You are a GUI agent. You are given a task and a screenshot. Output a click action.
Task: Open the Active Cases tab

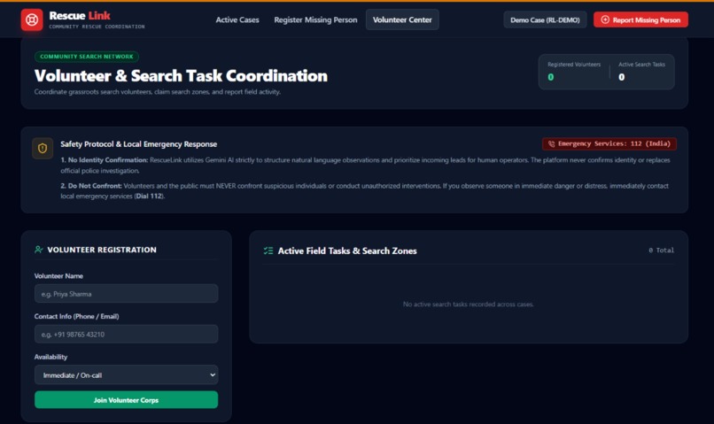pos(237,20)
